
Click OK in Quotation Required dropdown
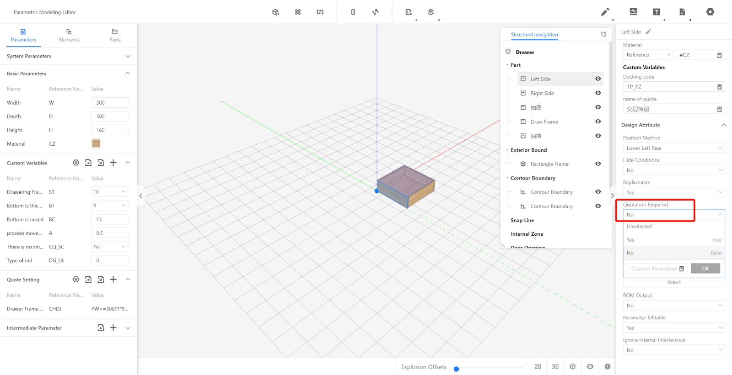point(705,269)
